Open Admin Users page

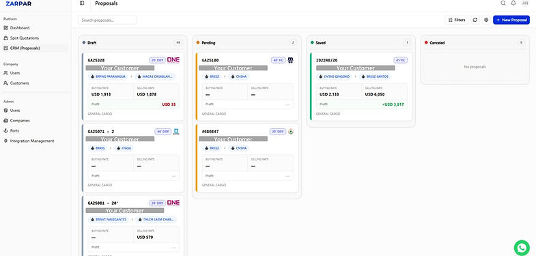tap(15, 111)
